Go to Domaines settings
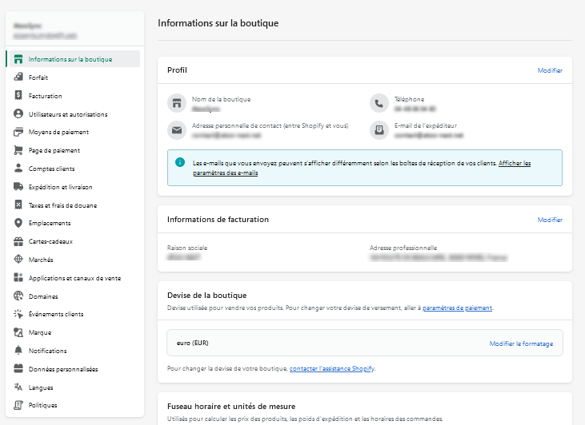This screenshot has height=425, width=585. (73, 296)
